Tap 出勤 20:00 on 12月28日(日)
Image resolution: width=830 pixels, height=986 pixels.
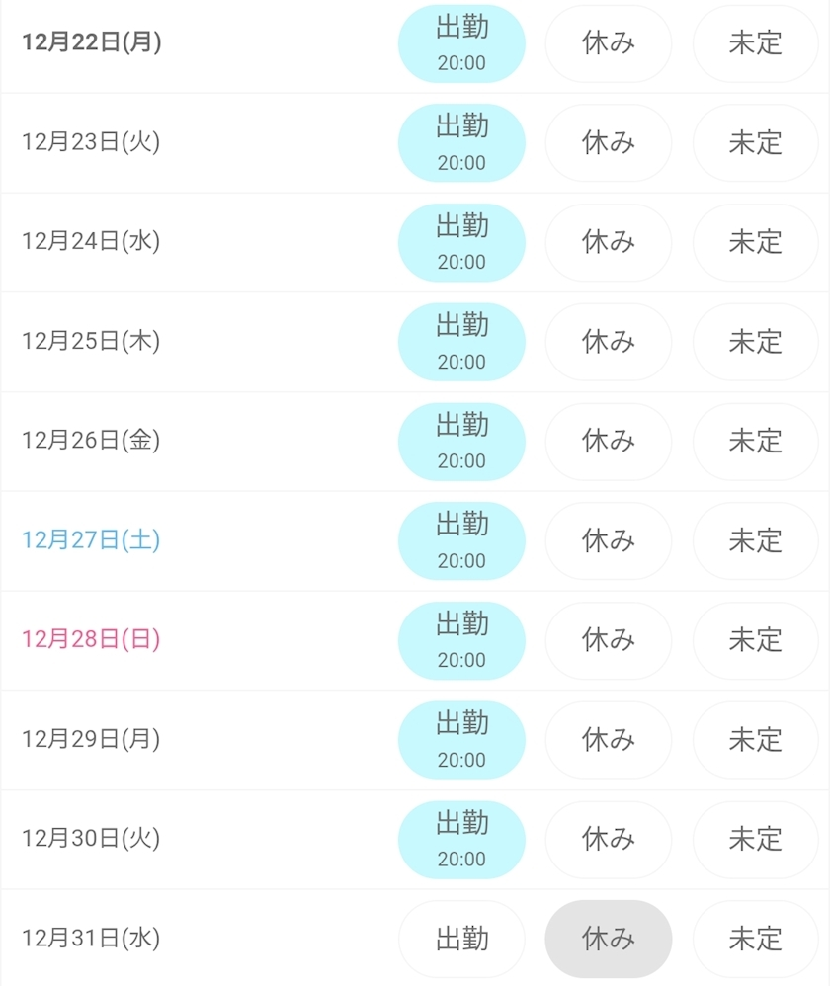tap(461, 640)
